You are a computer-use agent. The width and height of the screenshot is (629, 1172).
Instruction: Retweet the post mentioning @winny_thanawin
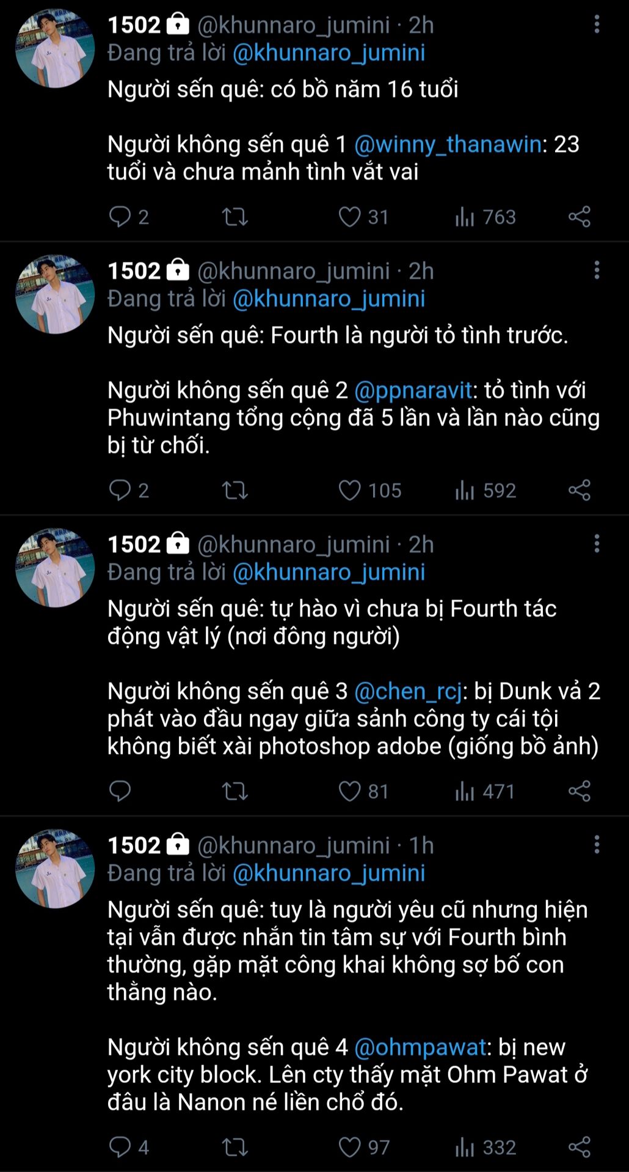coord(235,217)
